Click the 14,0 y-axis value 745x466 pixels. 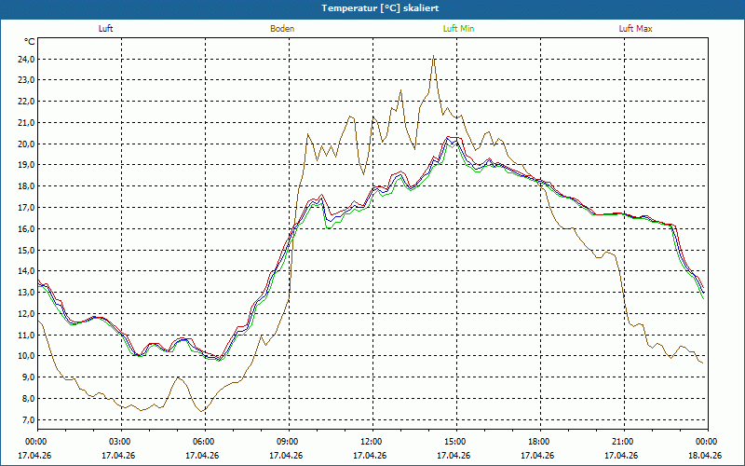[x=26, y=271]
